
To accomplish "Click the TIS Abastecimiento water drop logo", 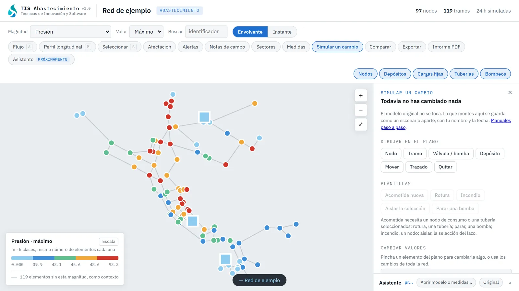I will pos(13,11).
